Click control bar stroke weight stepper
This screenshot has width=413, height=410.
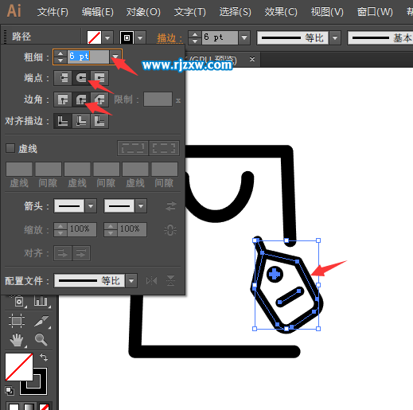[x=195, y=37]
